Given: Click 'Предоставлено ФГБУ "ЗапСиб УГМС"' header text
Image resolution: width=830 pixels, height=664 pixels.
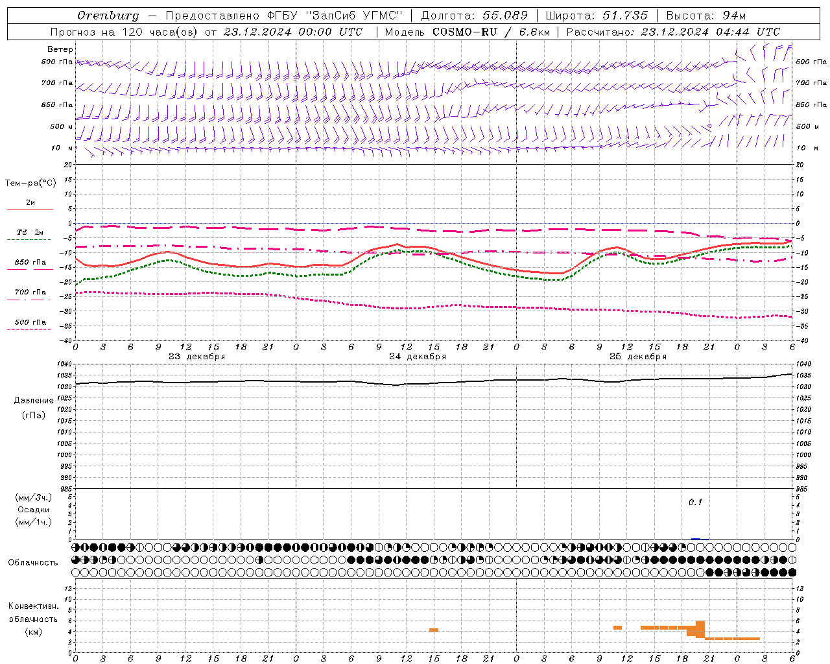Looking at the screenshot, I should [284, 16].
